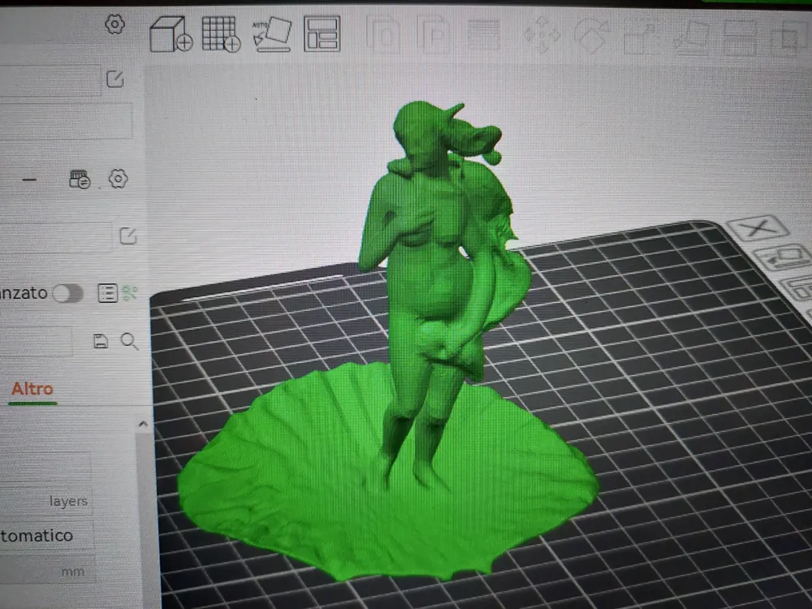Image resolution: width=812 pixels, height=609 pixels.
Task: Open the printer preset combo box
Action: 50,80
